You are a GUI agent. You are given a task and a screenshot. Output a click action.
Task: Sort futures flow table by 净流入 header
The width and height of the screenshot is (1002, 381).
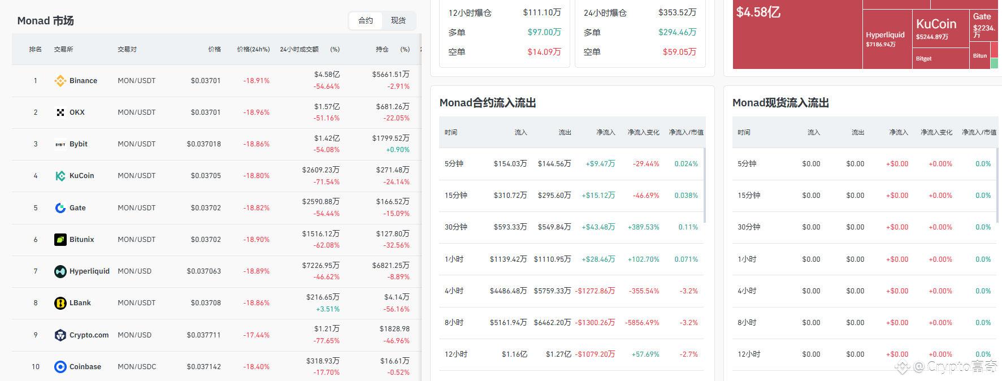605,132
